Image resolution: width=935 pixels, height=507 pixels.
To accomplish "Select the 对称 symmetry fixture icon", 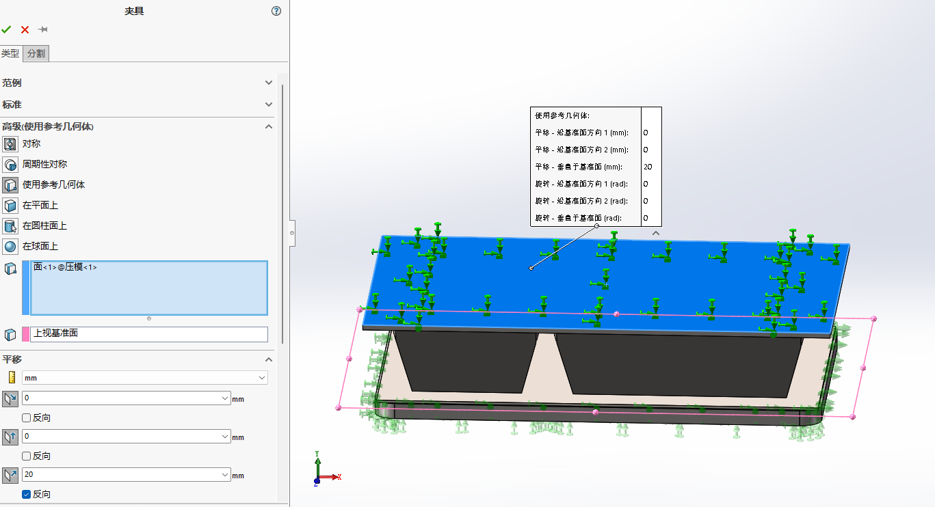I will (x=10, y=143).
